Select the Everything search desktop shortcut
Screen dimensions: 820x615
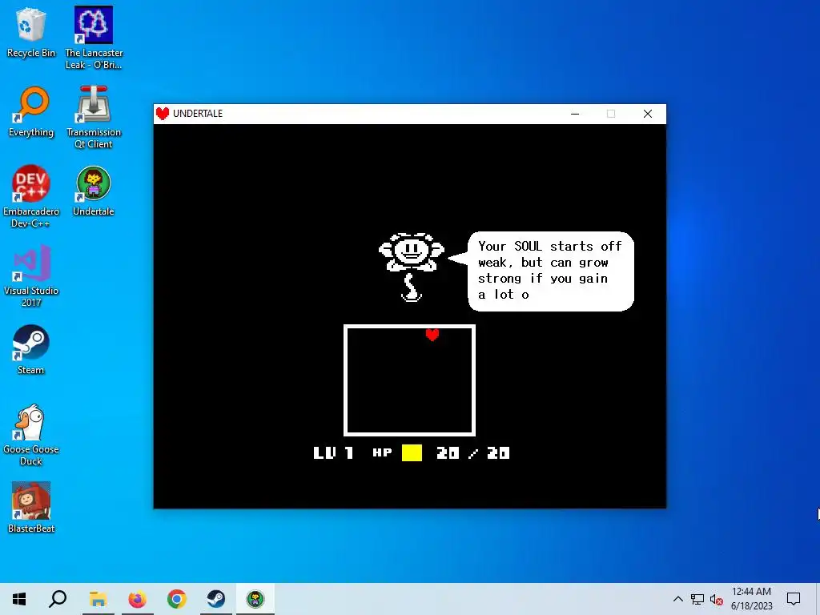click(x=31, y=112)
